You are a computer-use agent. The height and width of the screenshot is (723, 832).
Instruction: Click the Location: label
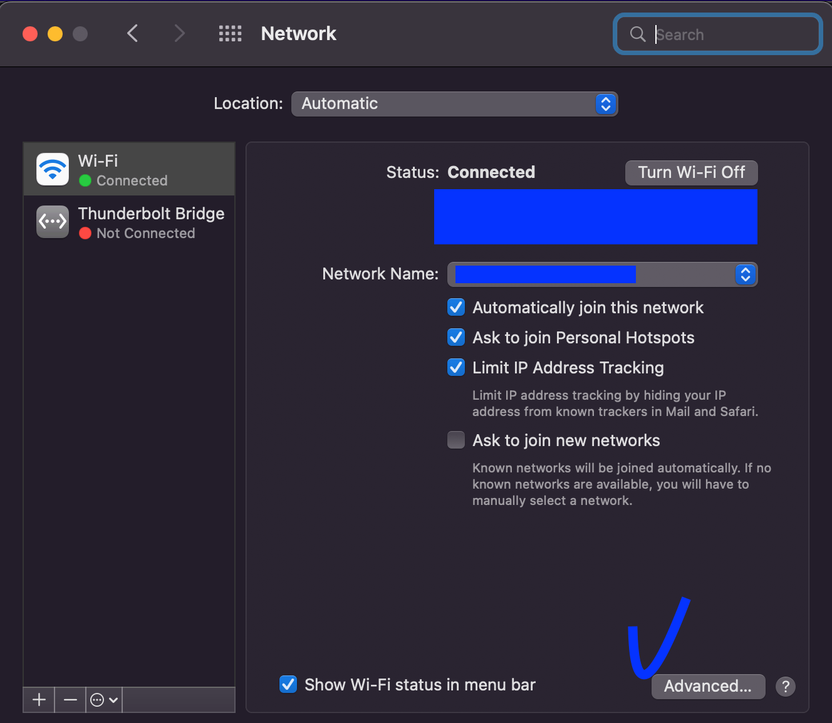point(248,103)
